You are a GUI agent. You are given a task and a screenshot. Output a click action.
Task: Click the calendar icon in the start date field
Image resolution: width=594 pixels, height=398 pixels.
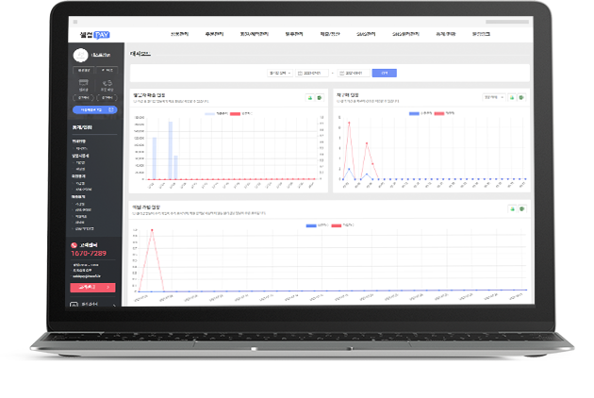pos(300,74)
